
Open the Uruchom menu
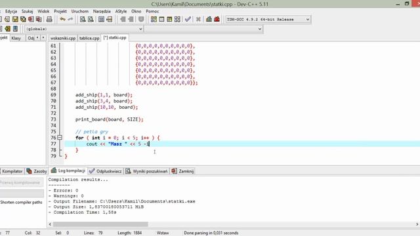(x=80, y=11)
